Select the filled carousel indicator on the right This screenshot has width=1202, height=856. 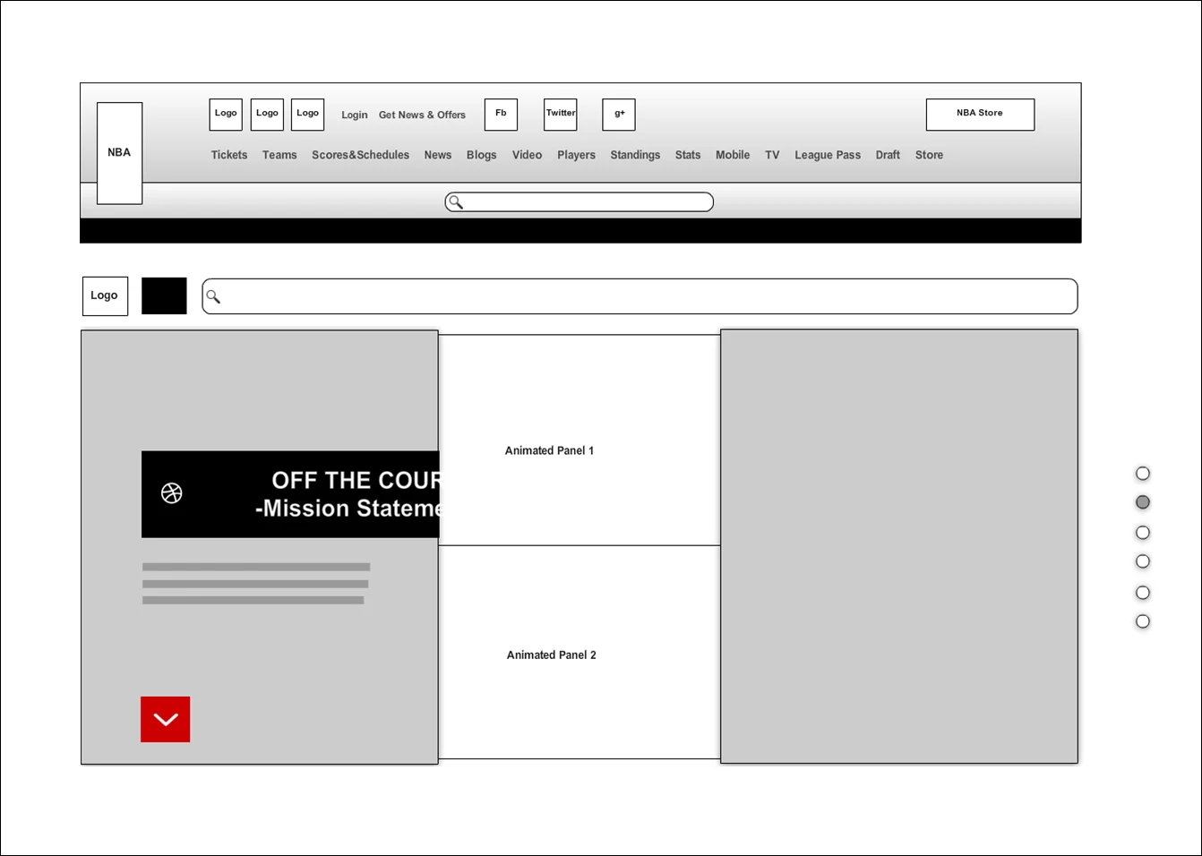(1143, 501)
